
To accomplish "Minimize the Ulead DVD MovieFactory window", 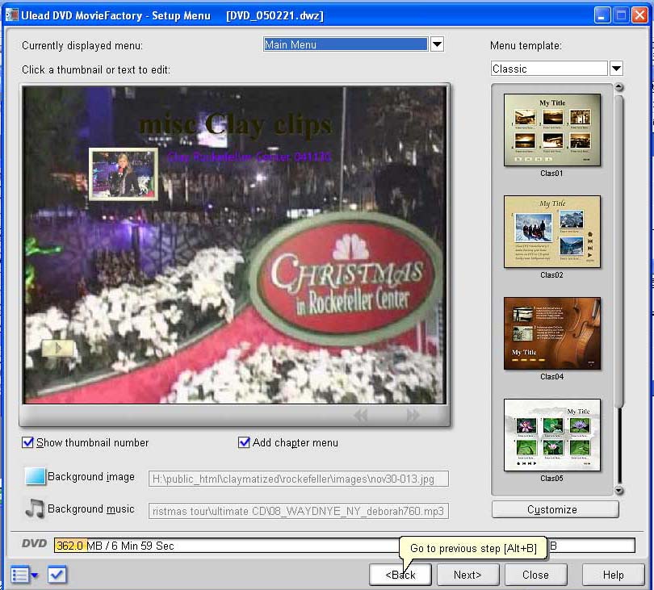I will coord(602,16).
